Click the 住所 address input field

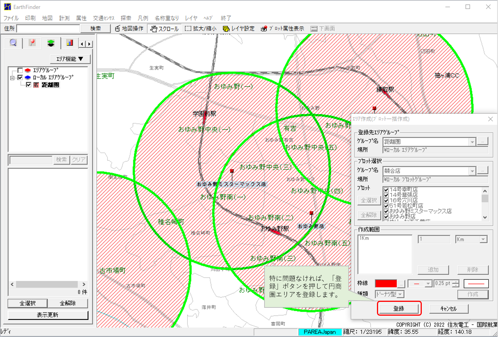[48, 28]
